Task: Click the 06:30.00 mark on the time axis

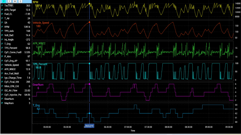Action: (x=108, y=127)
